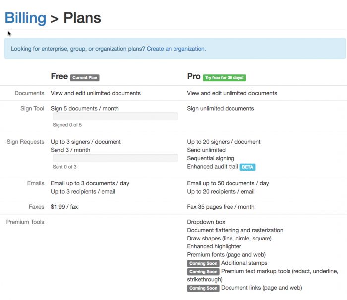347x300 pixels.
Task: Click the Sign Requests row label
Action: coord(26,142)
